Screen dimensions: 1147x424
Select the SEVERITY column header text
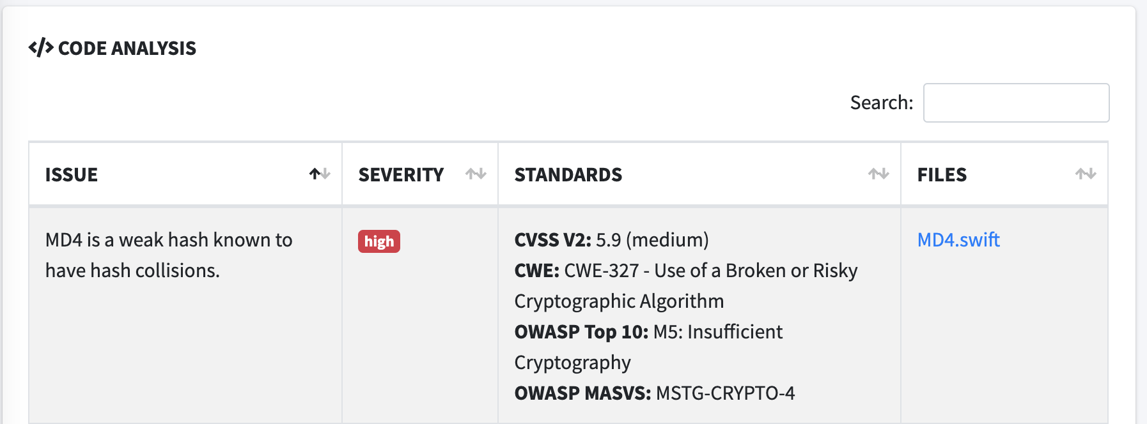401,175
